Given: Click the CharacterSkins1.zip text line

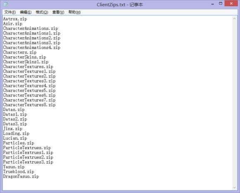Looking at the screenshot, I should click(26, 62).
